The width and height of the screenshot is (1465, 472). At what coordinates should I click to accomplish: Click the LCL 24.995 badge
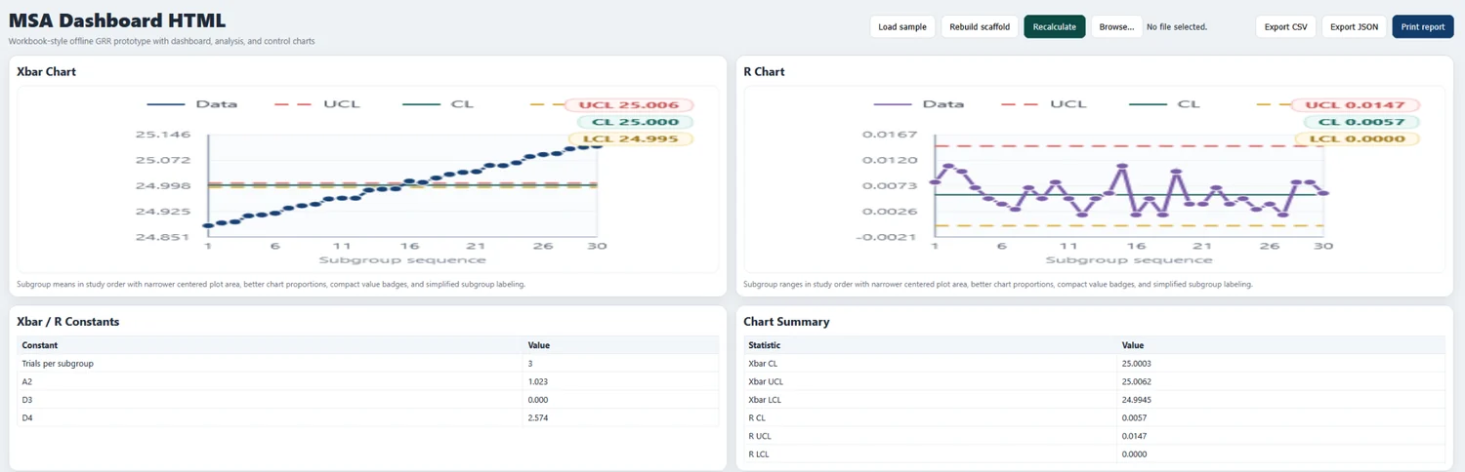(x=630, y=139)
